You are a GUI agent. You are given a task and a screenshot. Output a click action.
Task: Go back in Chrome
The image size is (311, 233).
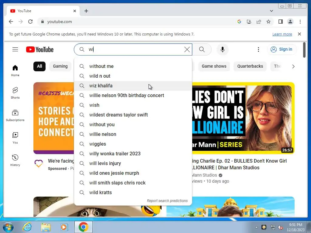11,22
